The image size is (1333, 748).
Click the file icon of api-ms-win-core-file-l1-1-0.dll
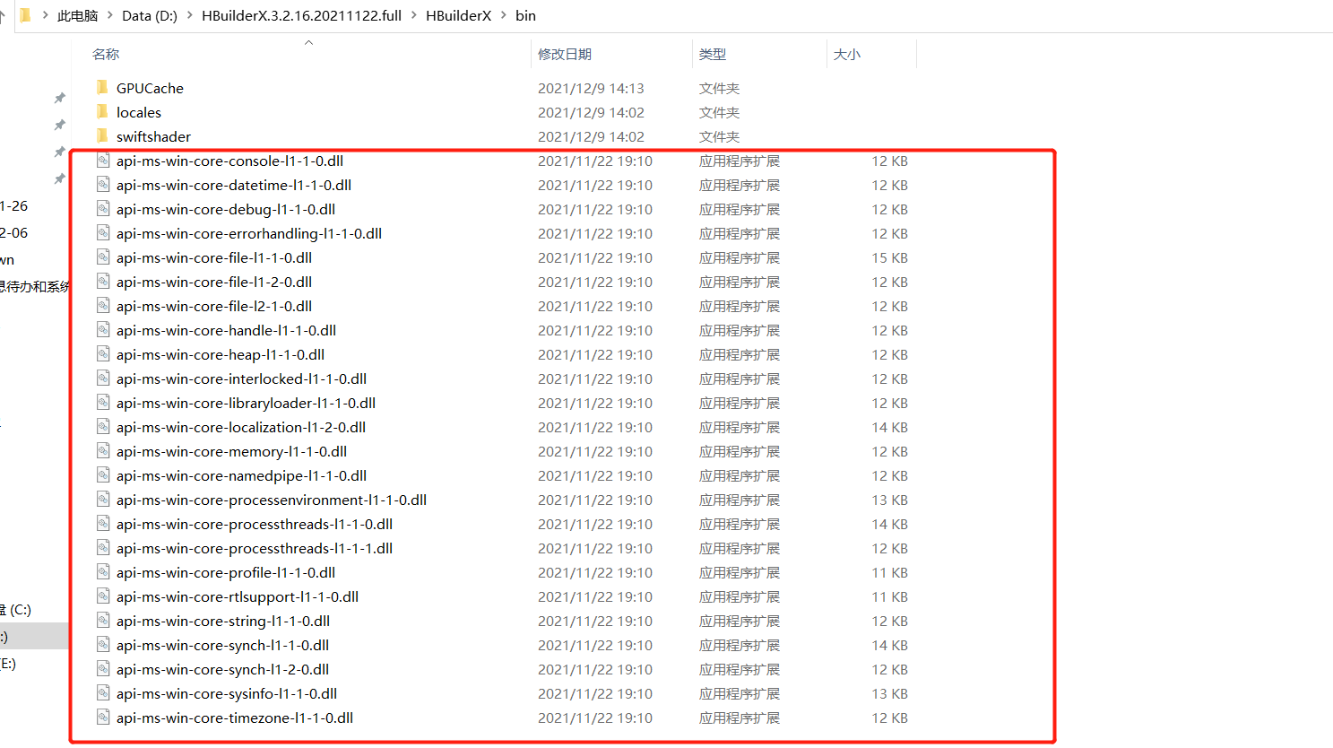coord(103,257)
